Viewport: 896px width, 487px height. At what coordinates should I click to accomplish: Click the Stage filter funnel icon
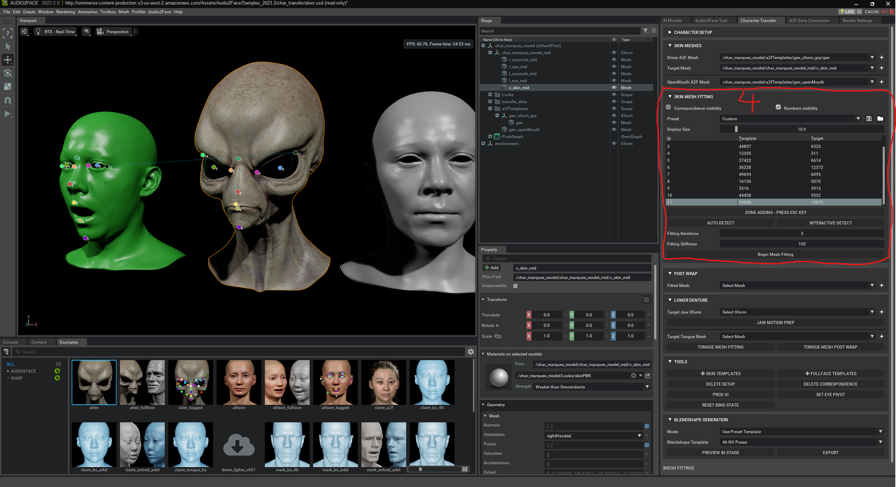tap(645, 31)
